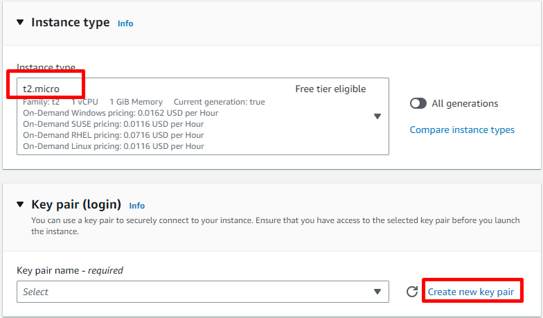Open the Compare instance types link

pyautogui.click(x=462, y=130)
